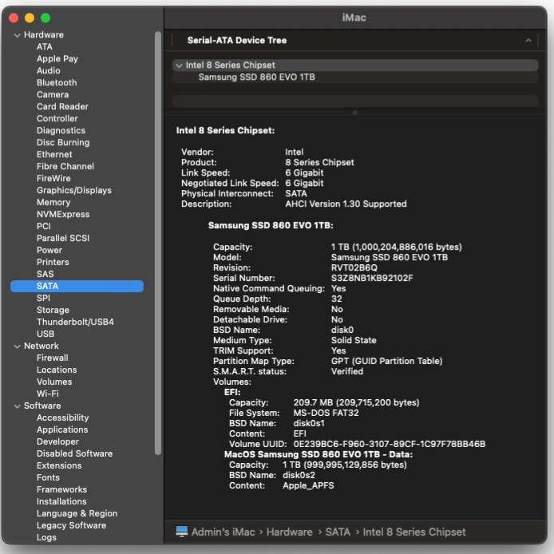The height and width of the screenshot is (554, 554).
Task: Open NVMExpress category
Action: pos(63,215)
